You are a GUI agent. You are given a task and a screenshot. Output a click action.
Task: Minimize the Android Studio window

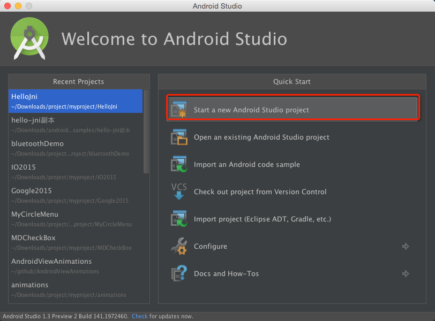click(18, 6)
